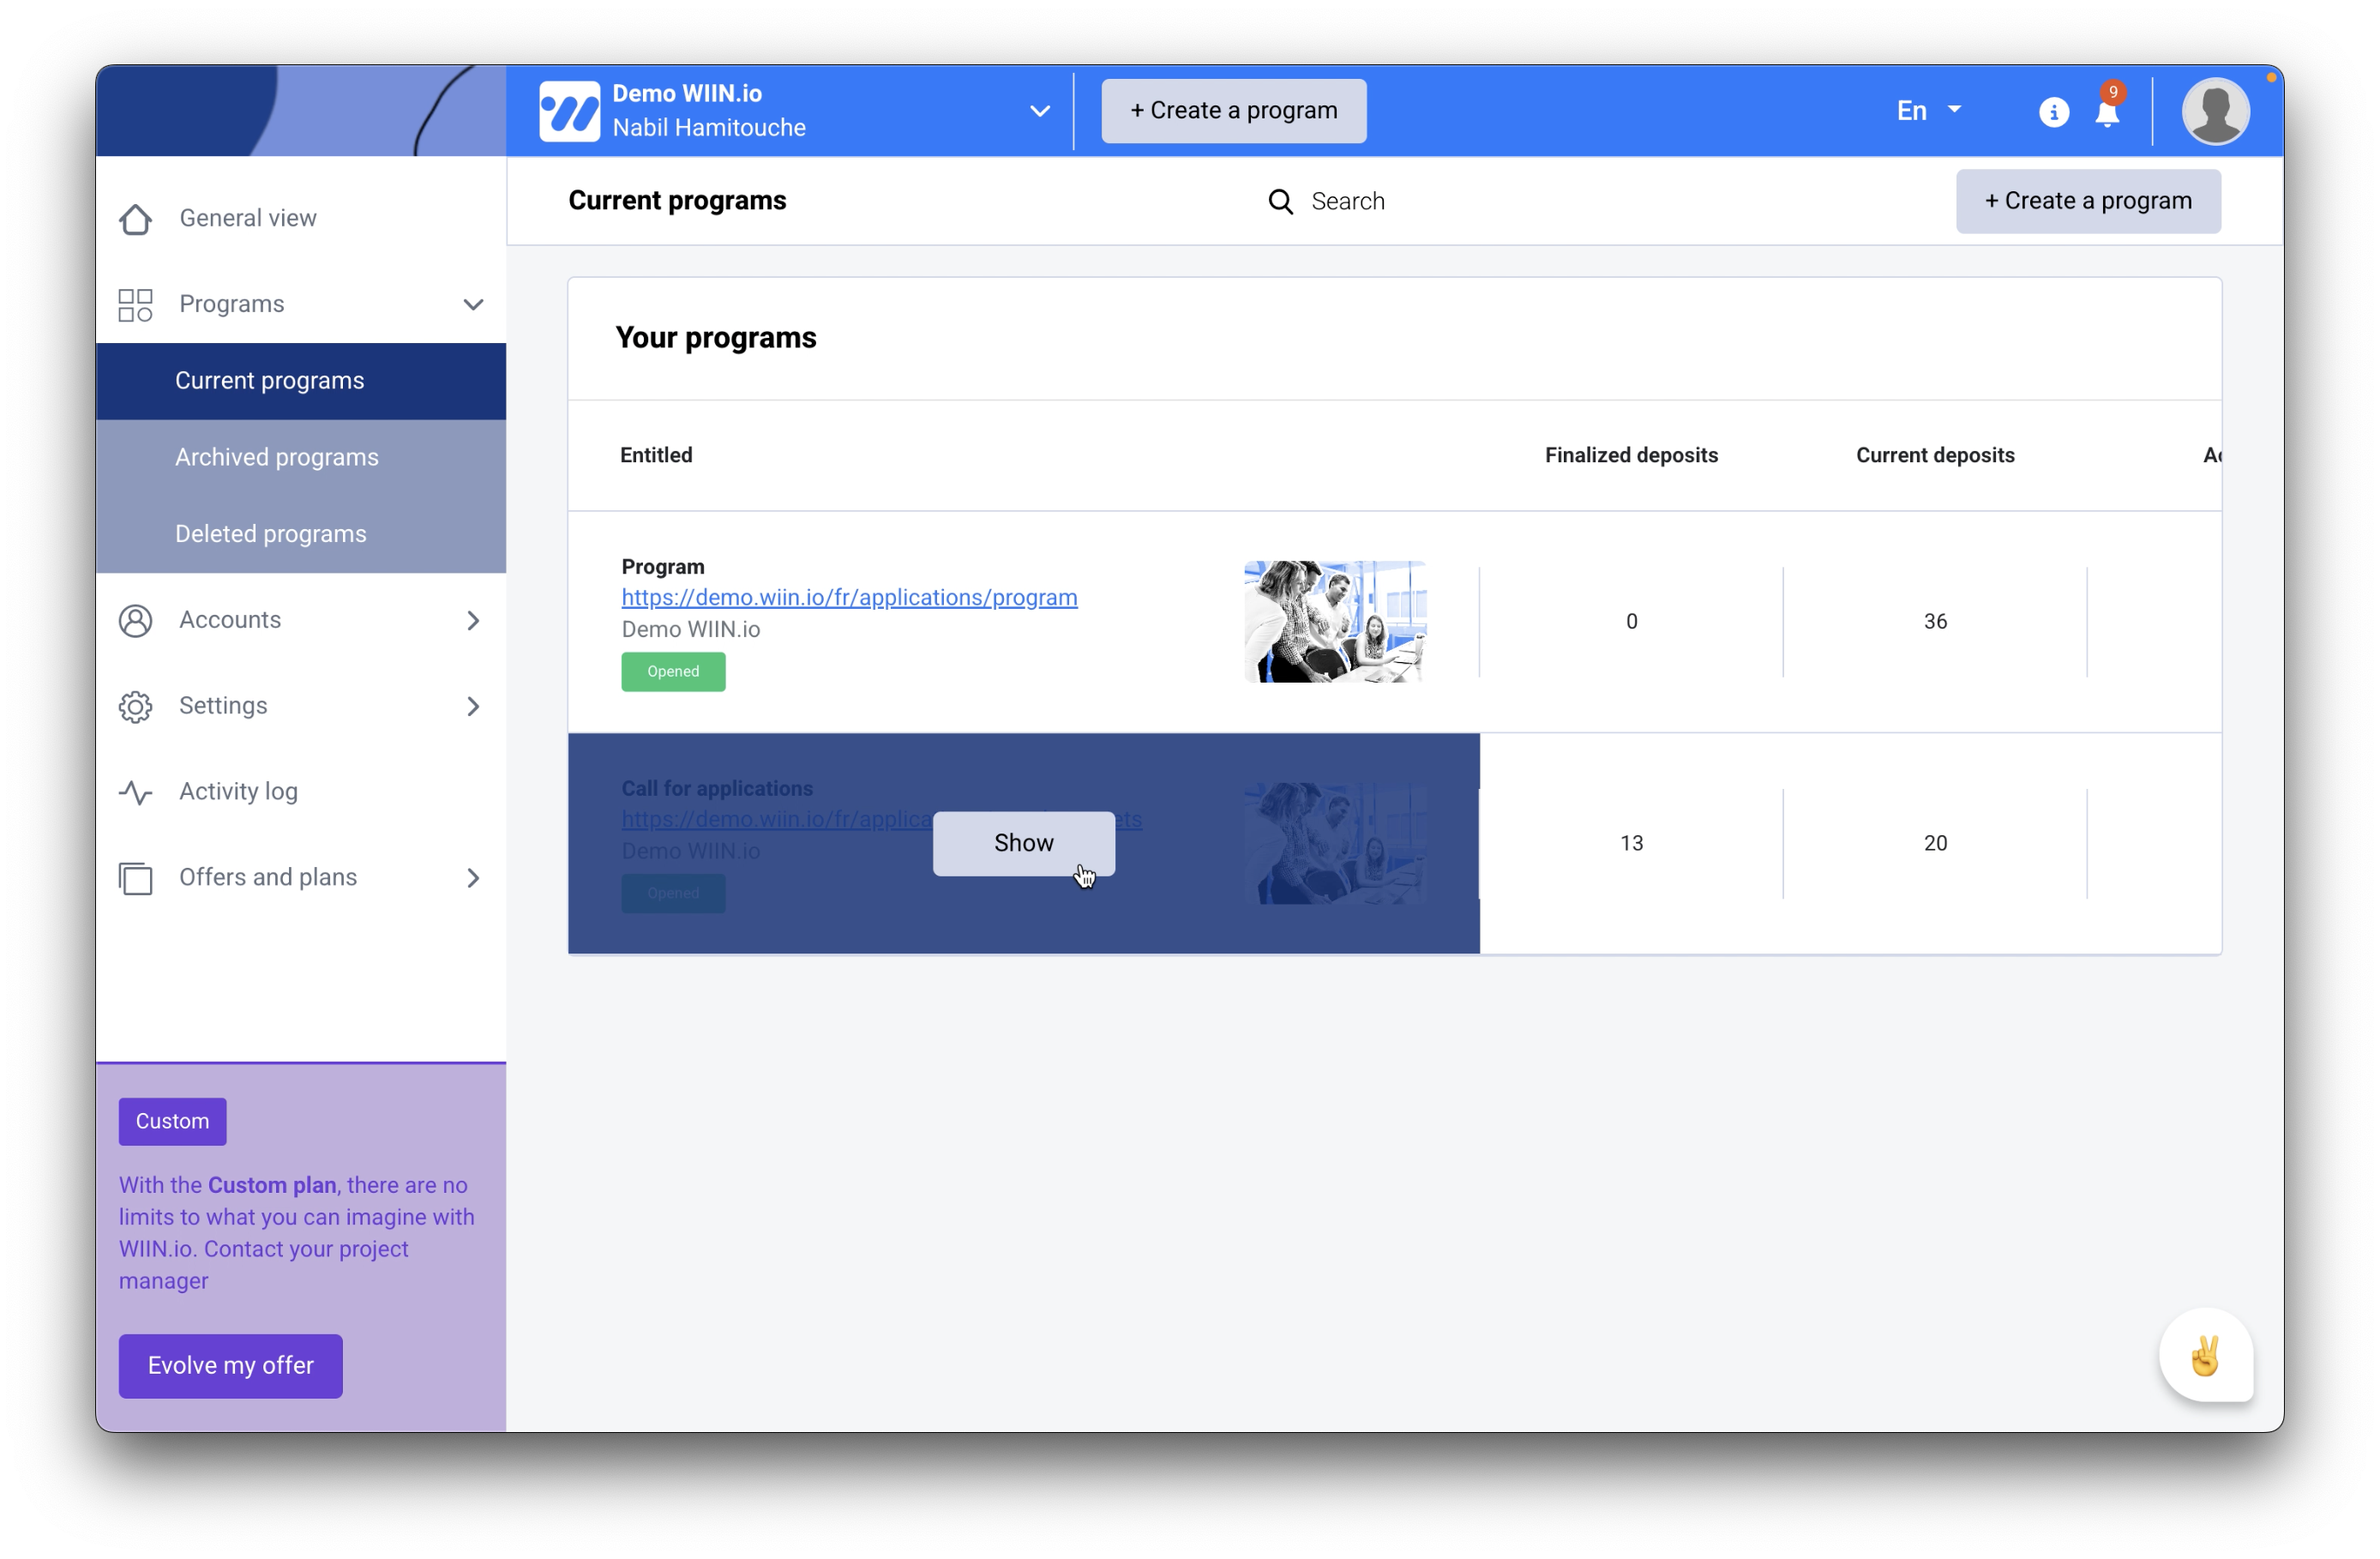Open the En language dropdown
This screenshot has width=2380, height=1559.
[x=1928, y=111]
